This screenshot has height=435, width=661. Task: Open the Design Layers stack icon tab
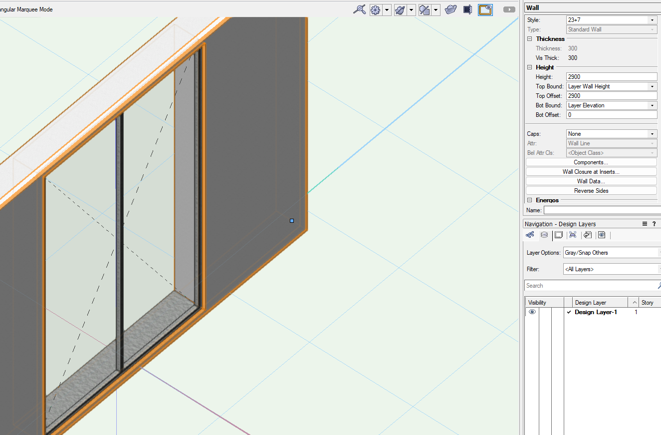tap(544, 235)
